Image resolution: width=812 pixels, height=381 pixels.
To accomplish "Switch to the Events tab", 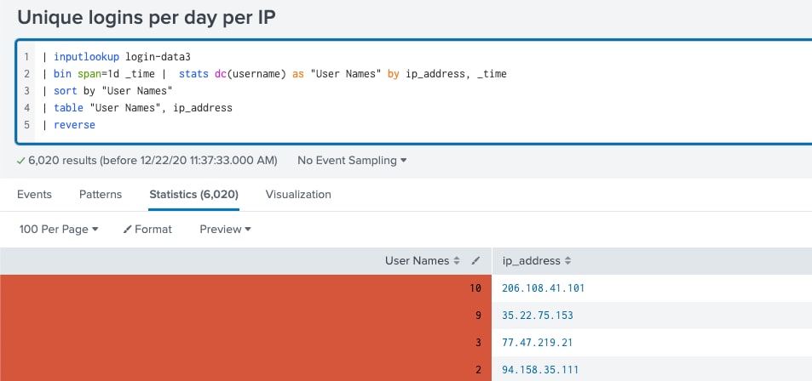I will pyautogui.click(x=34, y=195).
